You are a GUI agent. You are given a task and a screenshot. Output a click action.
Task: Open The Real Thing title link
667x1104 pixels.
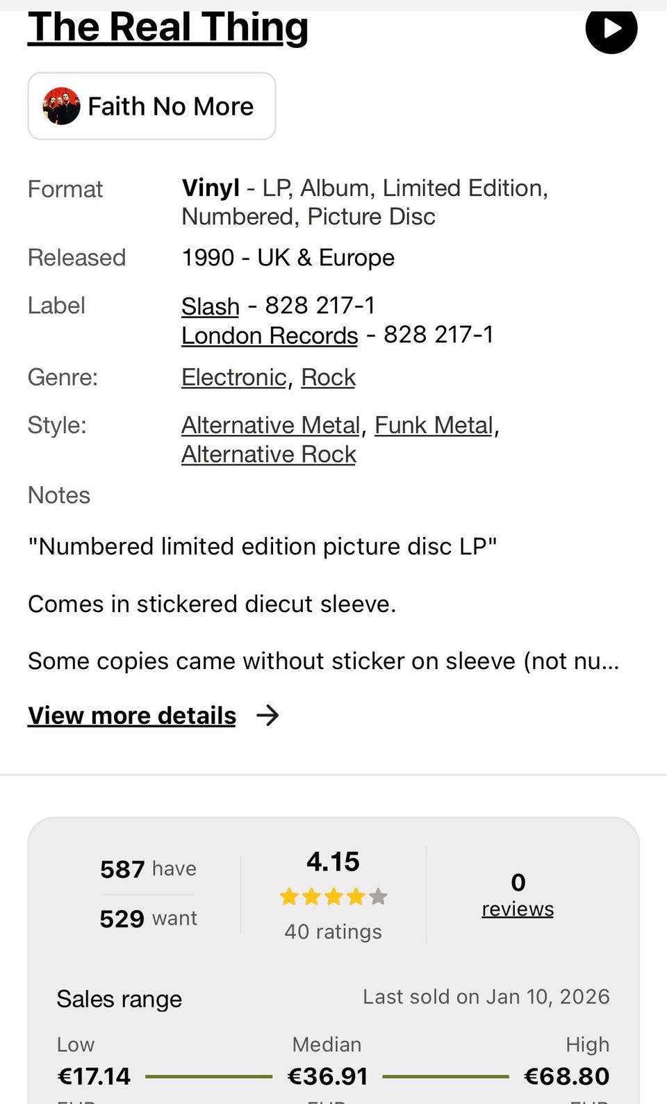coord(167,28)
